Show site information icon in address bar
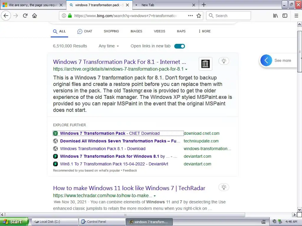The width and height of the screenshot is (302, 226). click(64, 16)
